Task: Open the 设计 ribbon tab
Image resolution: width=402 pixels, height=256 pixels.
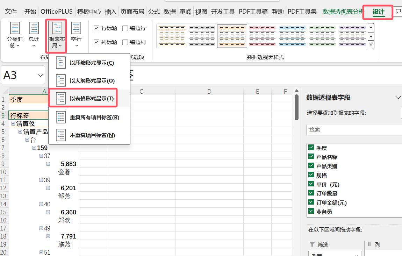Action: [x=378, y=12]
